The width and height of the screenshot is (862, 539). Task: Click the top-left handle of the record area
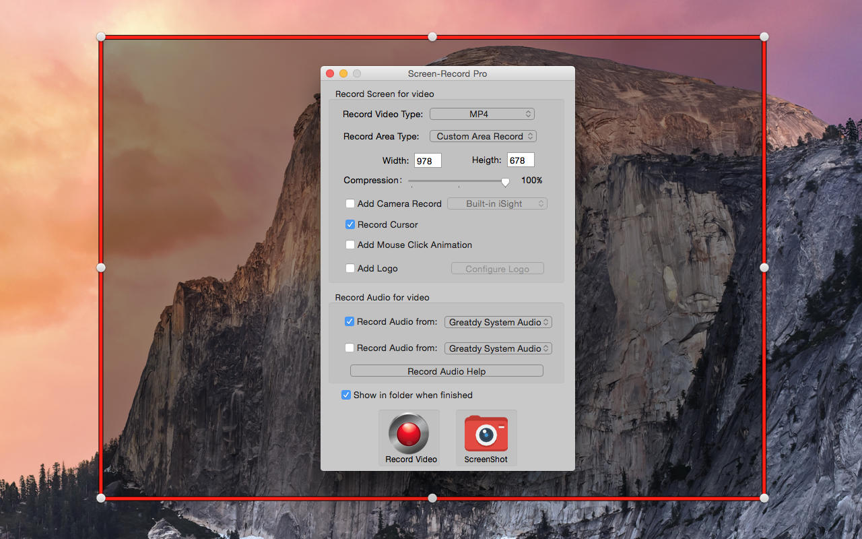(101, 36)
